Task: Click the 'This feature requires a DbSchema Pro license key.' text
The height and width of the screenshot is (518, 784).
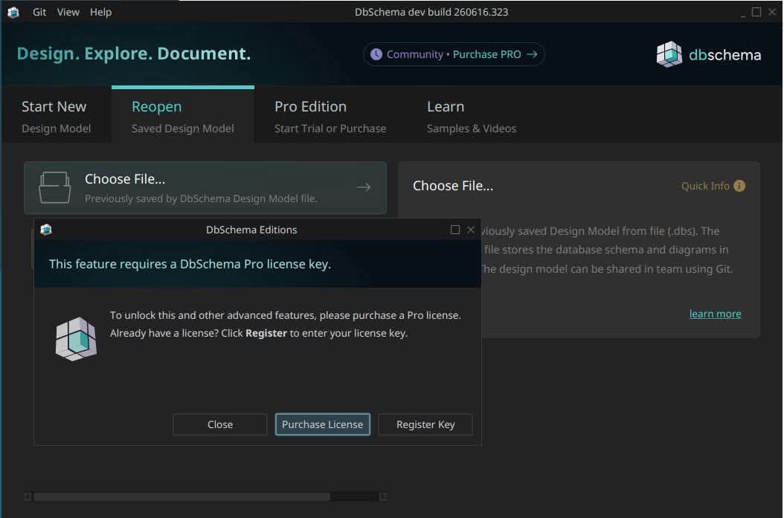Action: [x=190, y=264]
